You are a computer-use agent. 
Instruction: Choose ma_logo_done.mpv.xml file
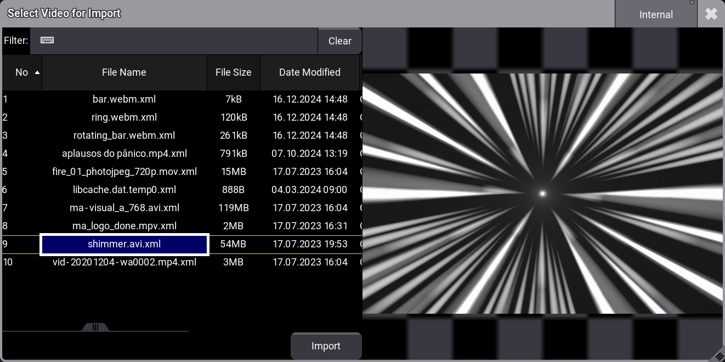124,226
